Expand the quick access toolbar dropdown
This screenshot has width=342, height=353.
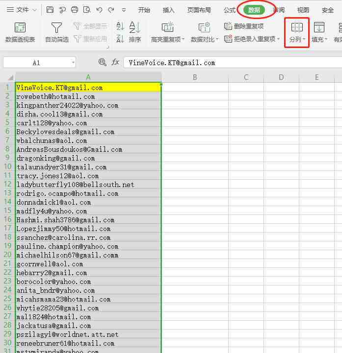tap(124, 10)
